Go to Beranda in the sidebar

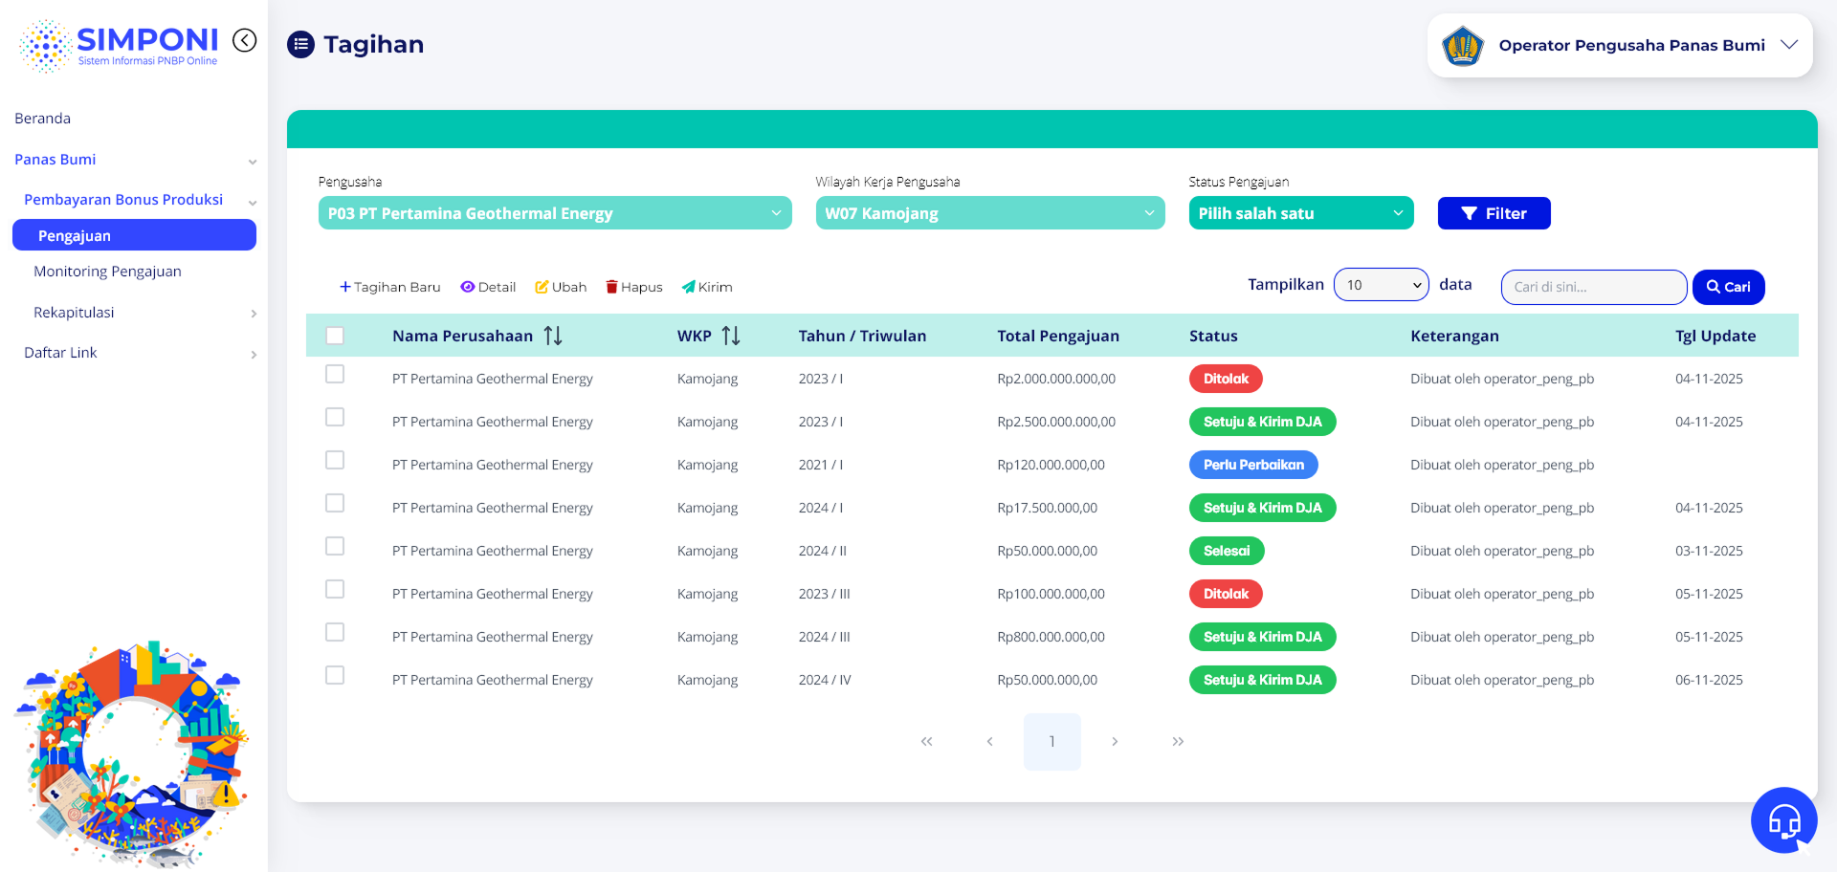[43, 119]
